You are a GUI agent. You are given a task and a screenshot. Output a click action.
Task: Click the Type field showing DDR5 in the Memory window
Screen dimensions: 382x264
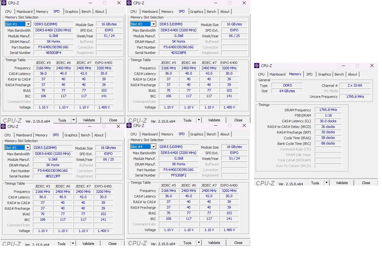tap(287, 85)
